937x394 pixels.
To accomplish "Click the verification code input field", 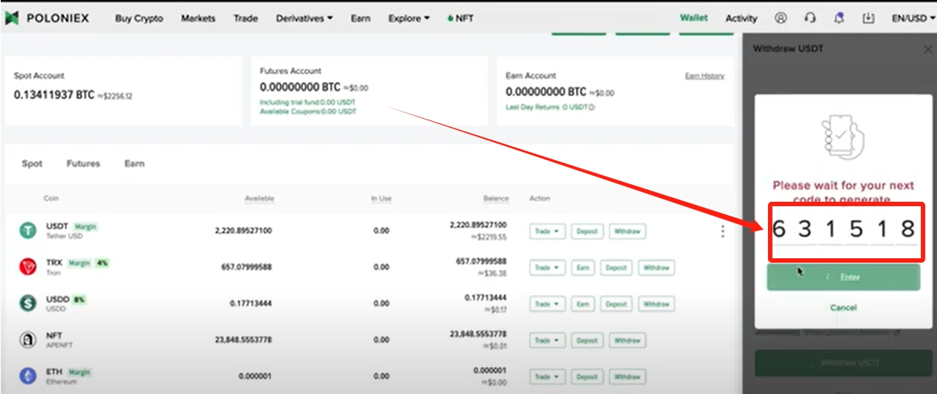I will (844, 230).
